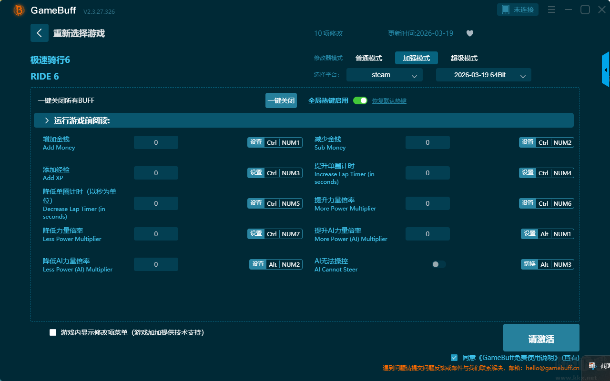The width and height of the screenshot is (610, 381).
Task: Click the Sub Money value field
Action: (427, 142)
